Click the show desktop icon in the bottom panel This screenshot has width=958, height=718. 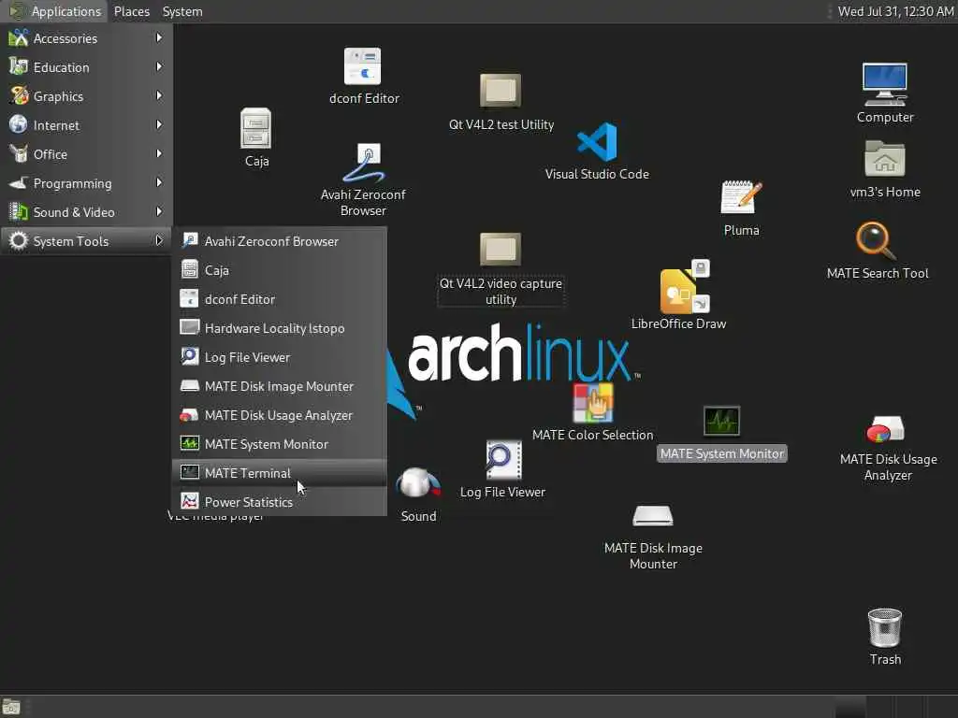pyautogui.click(x=11, y=707)
